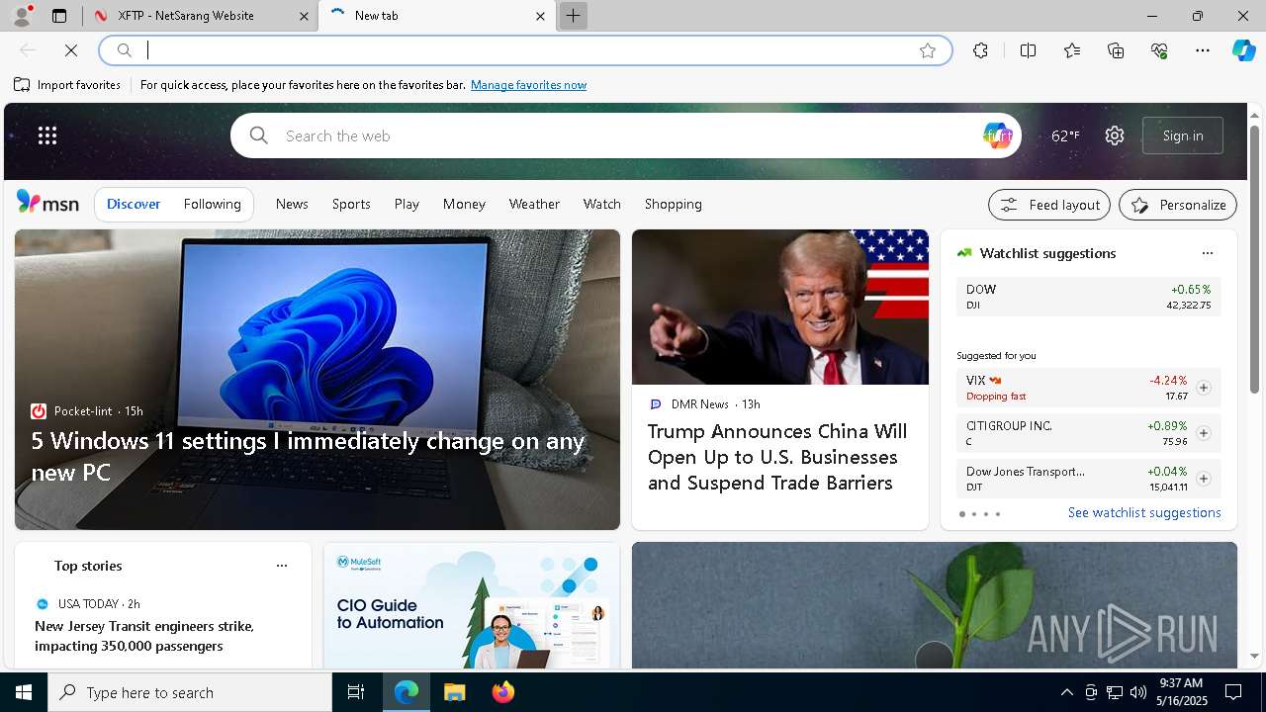The width and height of the screenshot is (1266, 712).
Task: Add VIX to the watchlist
Action: coord(1203,388)
